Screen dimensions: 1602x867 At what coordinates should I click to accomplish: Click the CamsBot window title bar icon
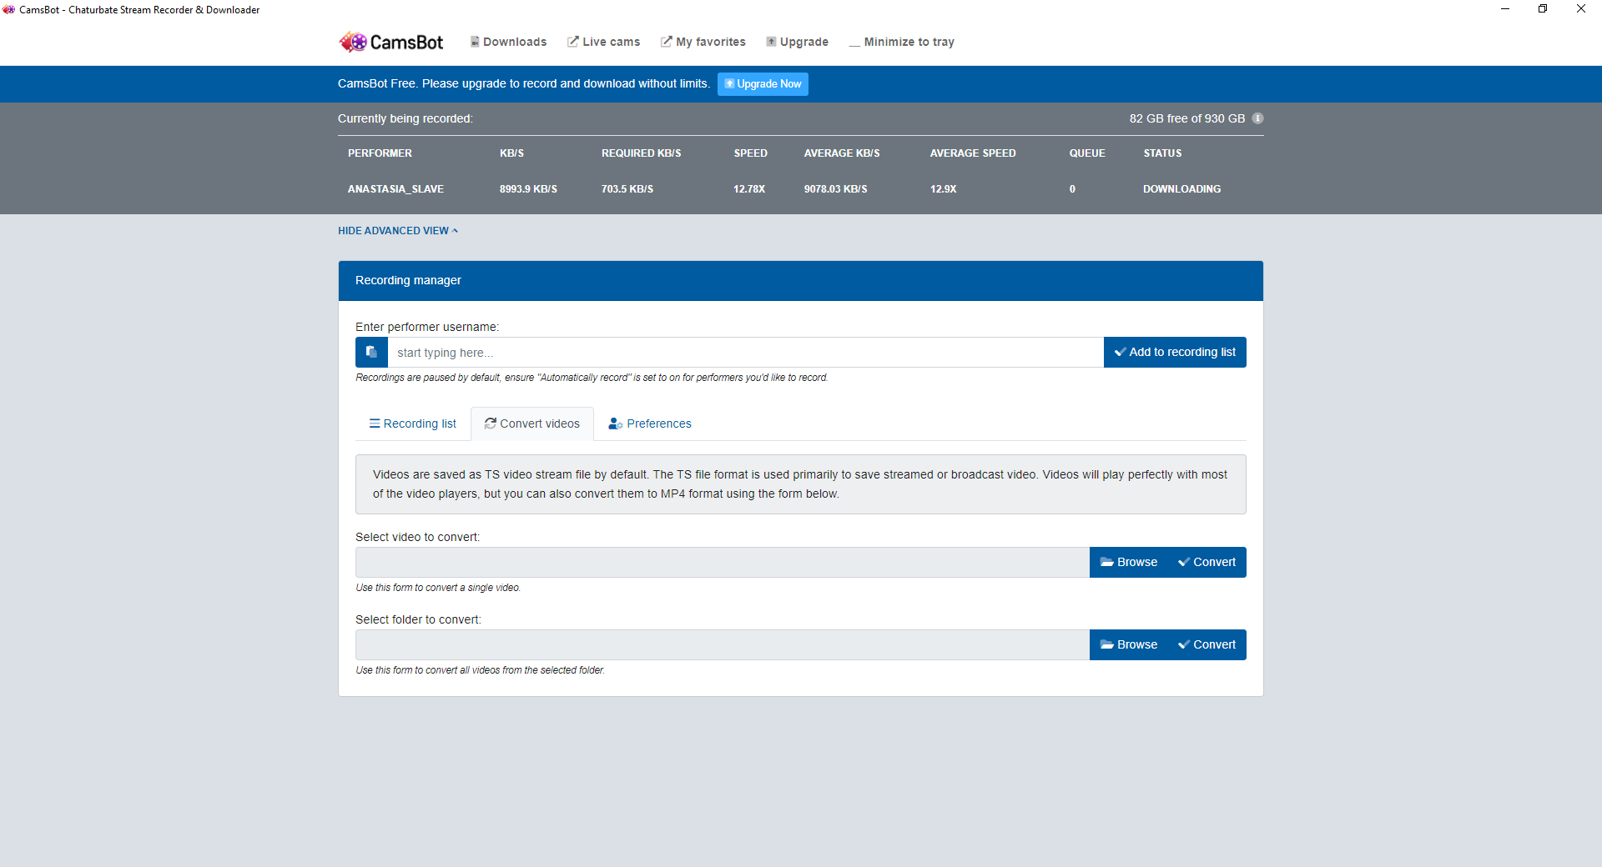tap(9, 9)
